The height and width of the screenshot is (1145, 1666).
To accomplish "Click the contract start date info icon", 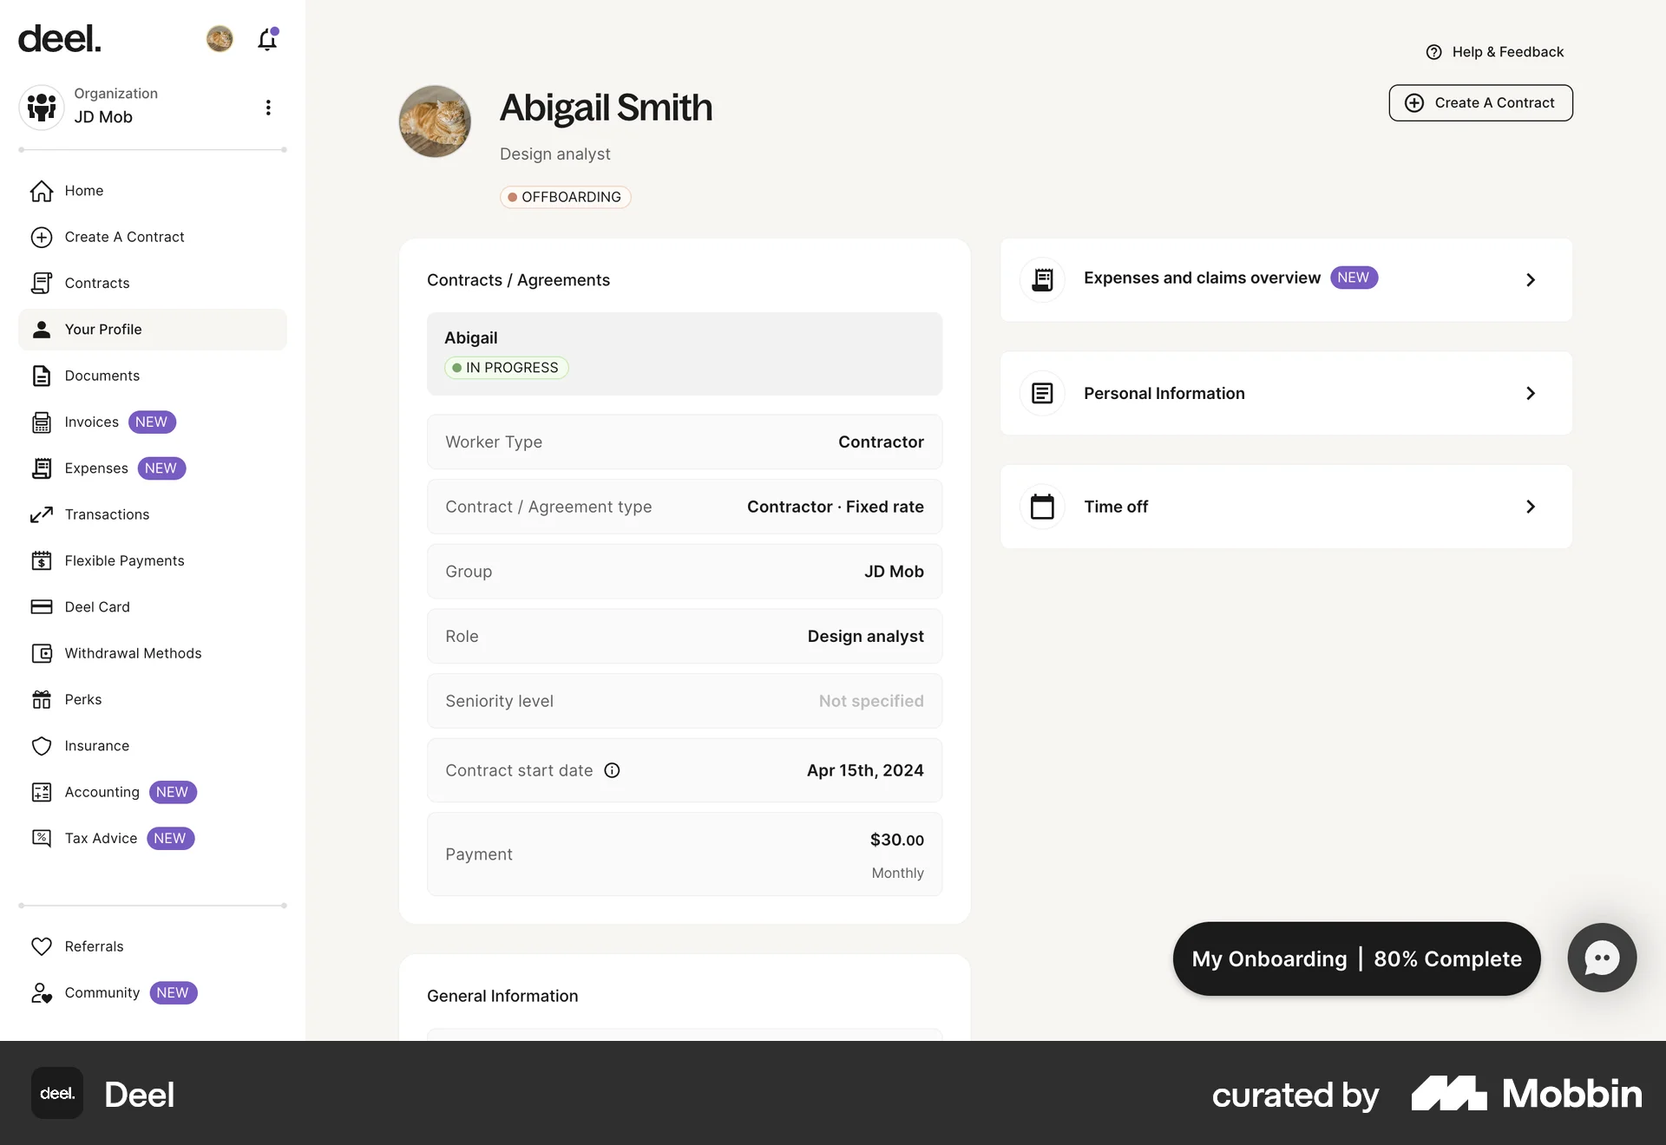I will click(612, 770).
